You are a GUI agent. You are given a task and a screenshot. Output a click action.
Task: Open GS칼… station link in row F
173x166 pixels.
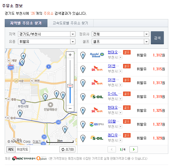click(x=113, y=121)
